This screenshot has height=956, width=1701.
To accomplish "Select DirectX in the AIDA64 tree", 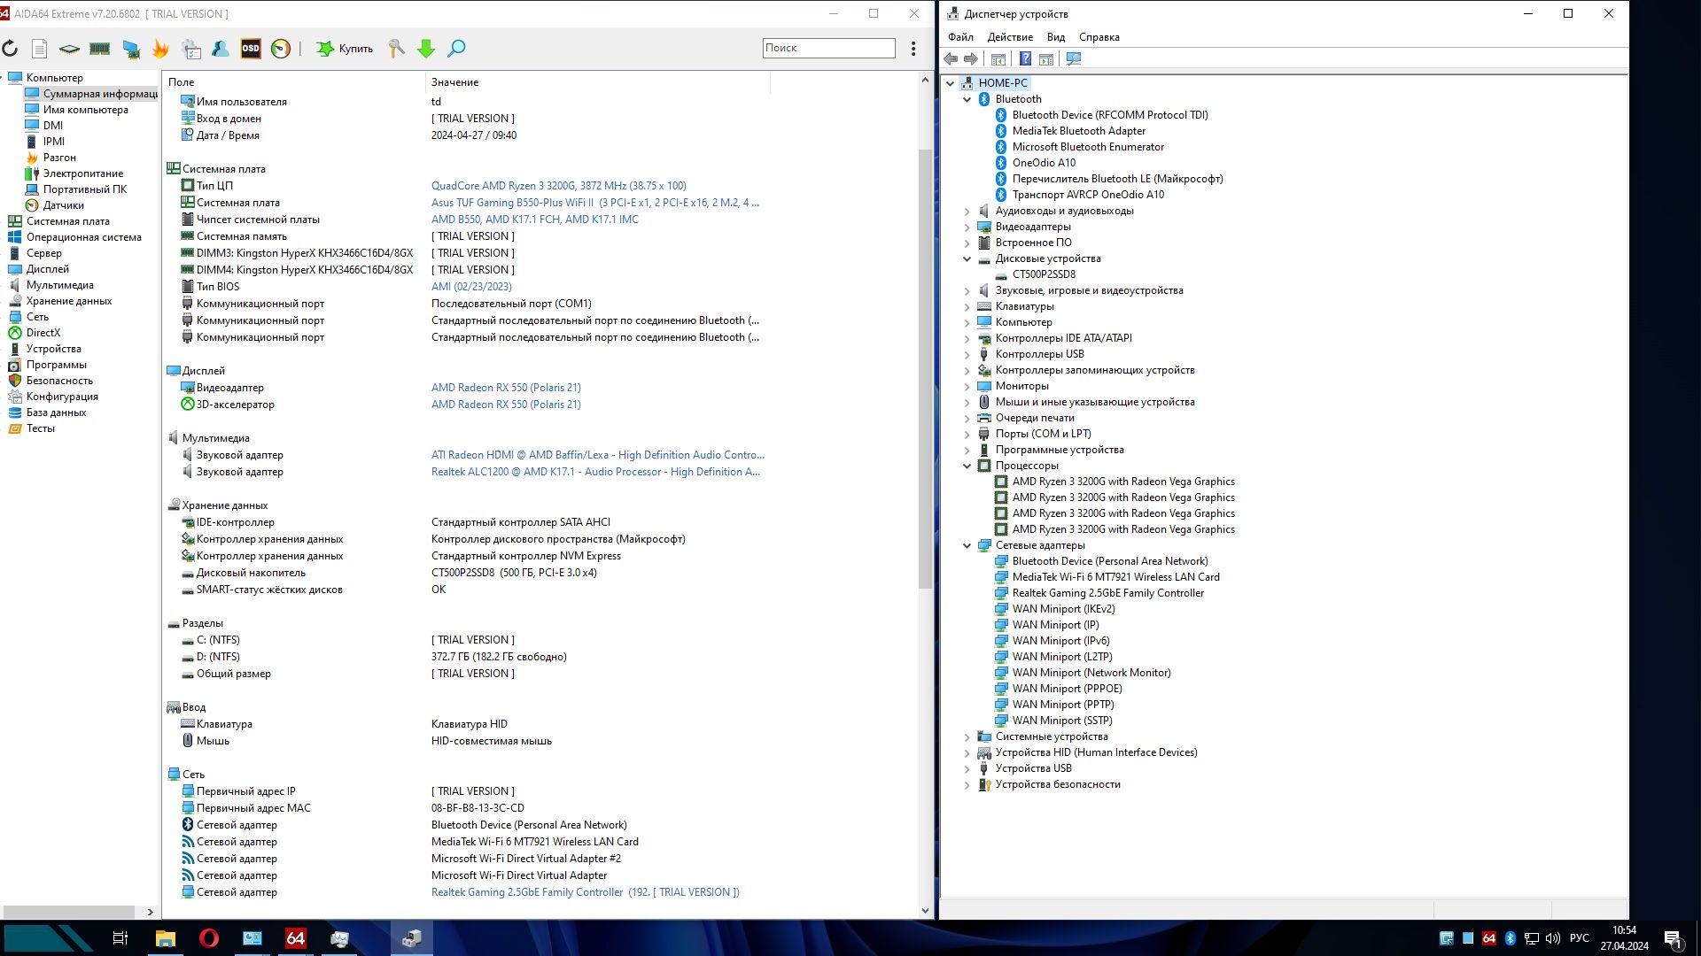I will [x=43, y=333].
